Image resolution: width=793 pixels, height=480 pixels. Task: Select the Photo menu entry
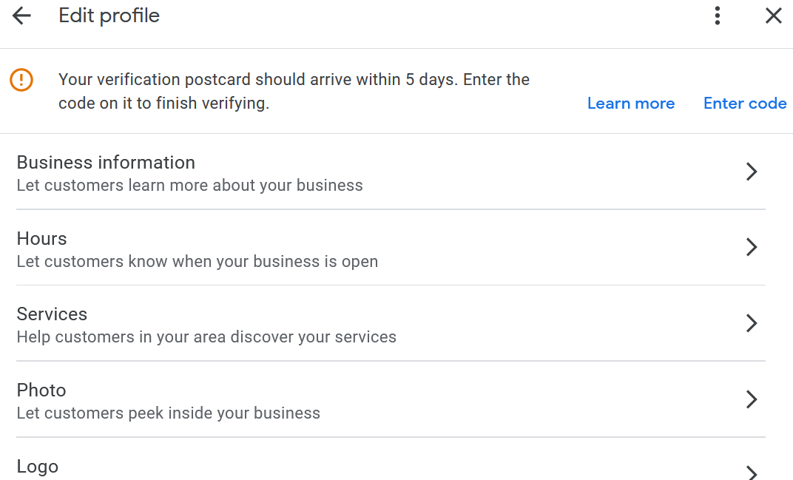[391, 399]
